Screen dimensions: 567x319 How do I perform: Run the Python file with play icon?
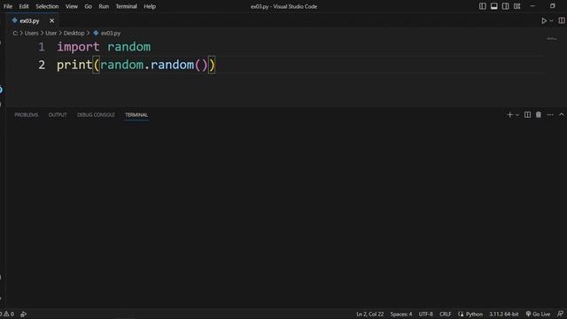point(544,21)
